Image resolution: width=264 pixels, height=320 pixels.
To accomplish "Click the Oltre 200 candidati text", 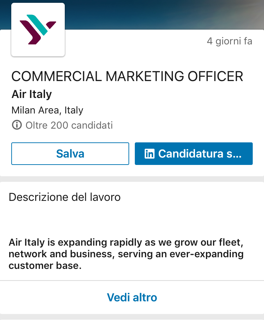I will (69, 125).
